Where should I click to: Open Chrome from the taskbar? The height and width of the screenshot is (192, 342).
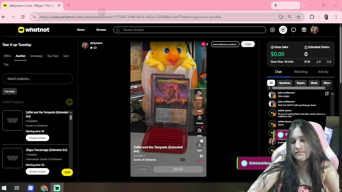tap(44, 188)
